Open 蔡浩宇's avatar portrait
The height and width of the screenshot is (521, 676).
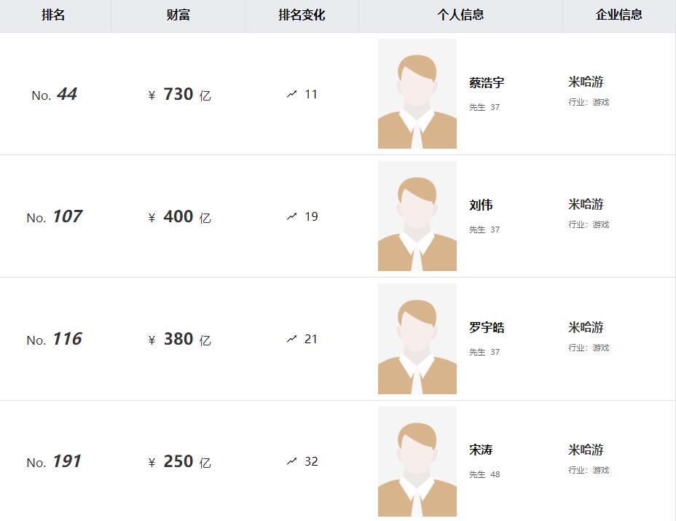417,93
